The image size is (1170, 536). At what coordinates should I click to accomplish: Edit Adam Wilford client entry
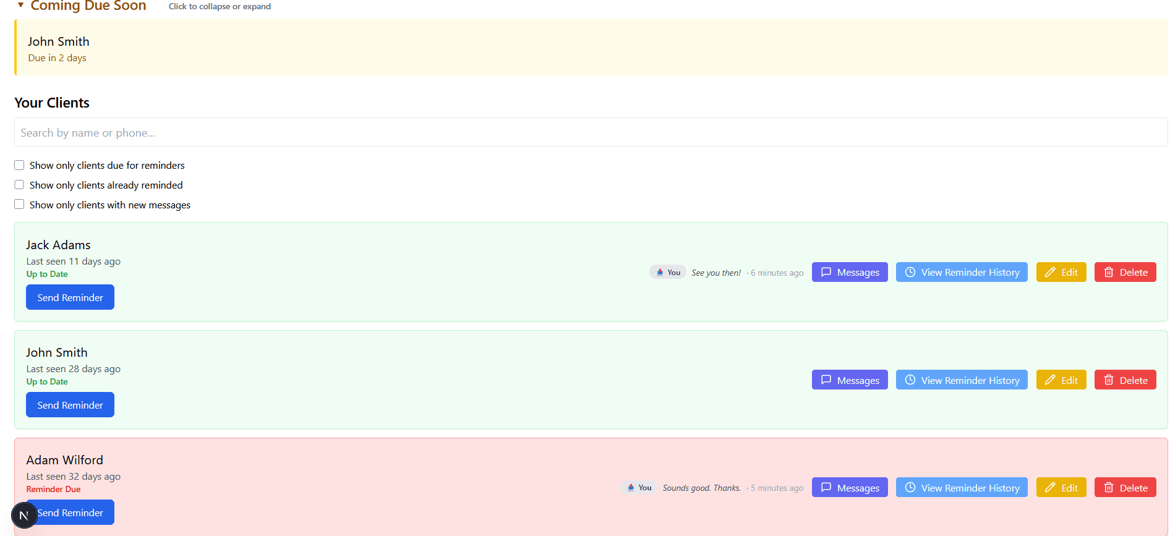tap(1061, 488)
